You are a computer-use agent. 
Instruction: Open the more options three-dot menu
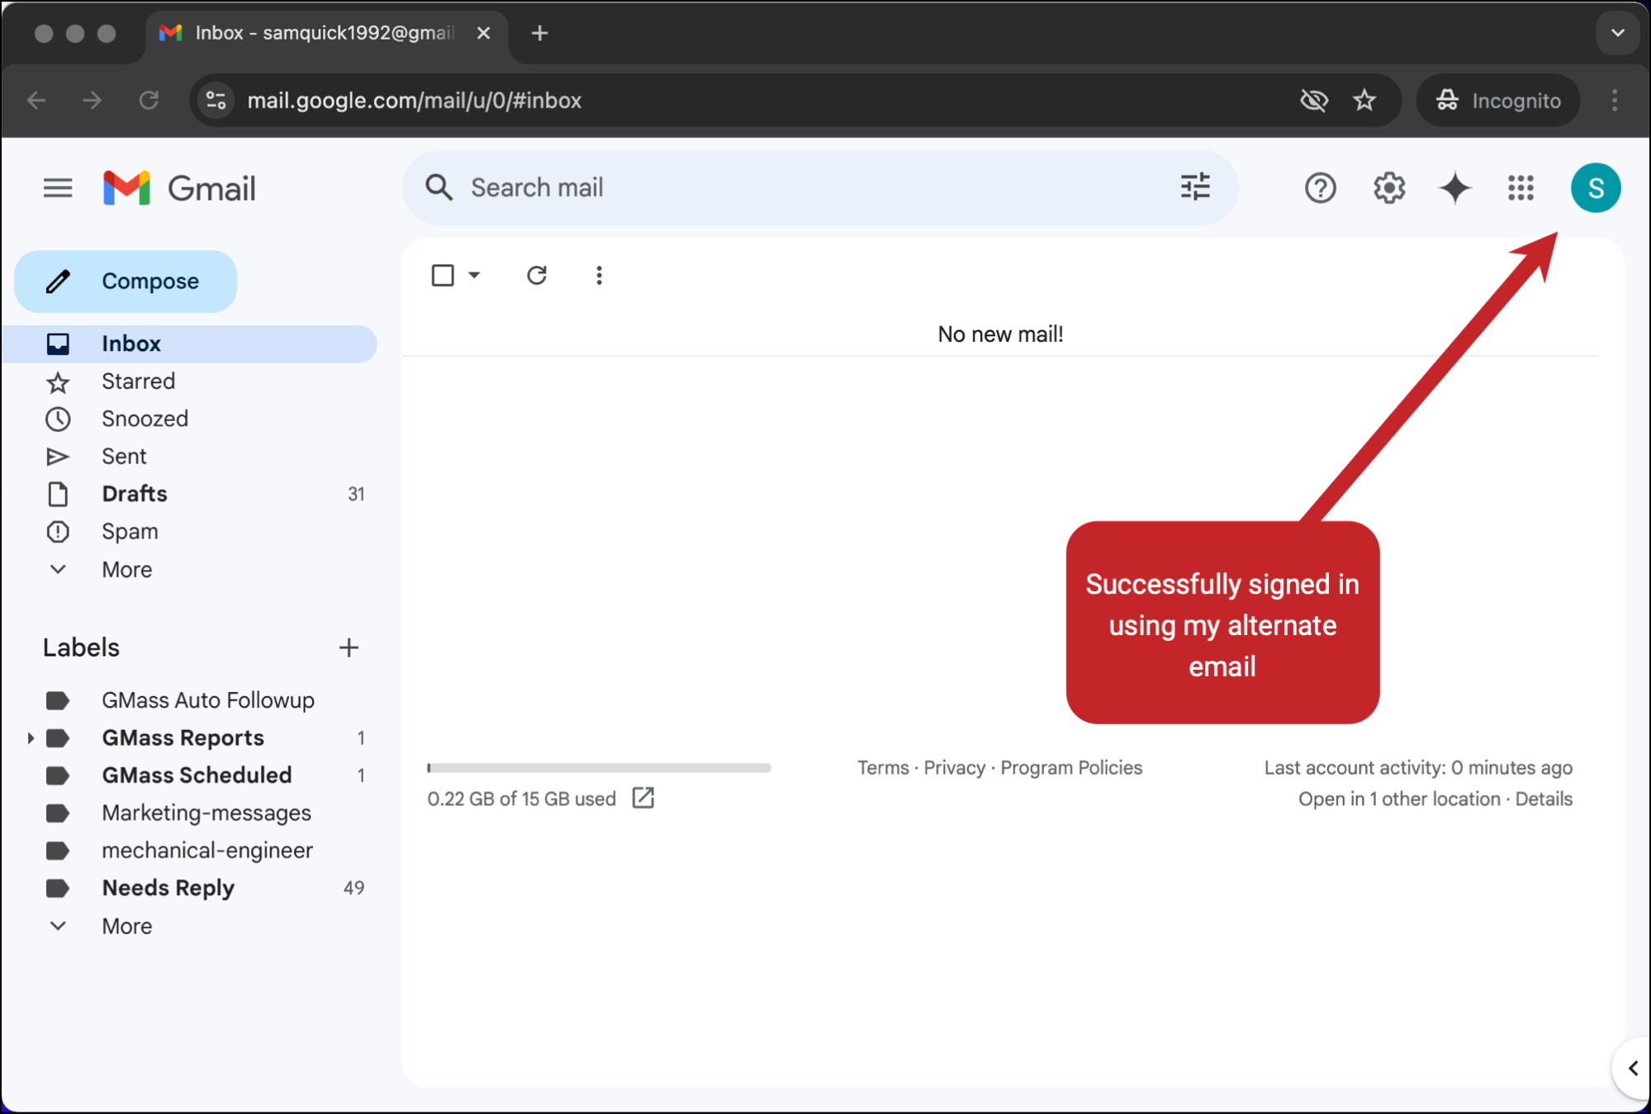pyautogui.click(x=598, y=275)
